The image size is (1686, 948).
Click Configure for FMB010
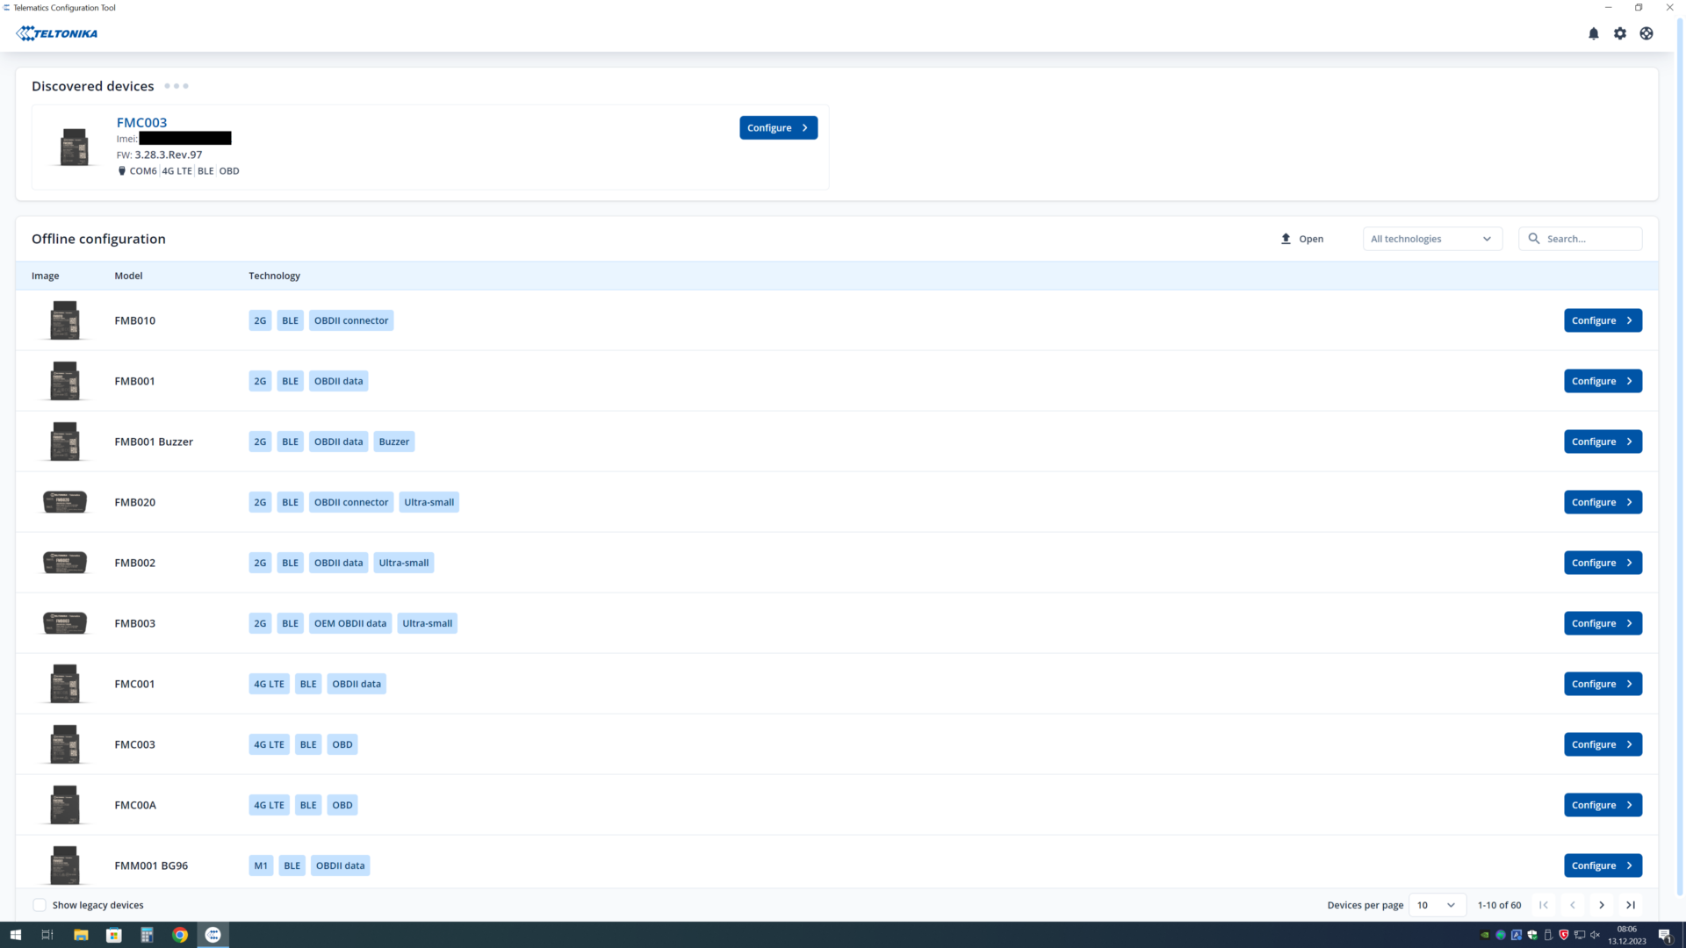(1603, 320)
